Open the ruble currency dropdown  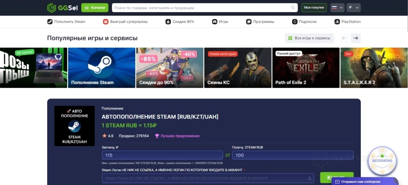click(x=354, y=8)
